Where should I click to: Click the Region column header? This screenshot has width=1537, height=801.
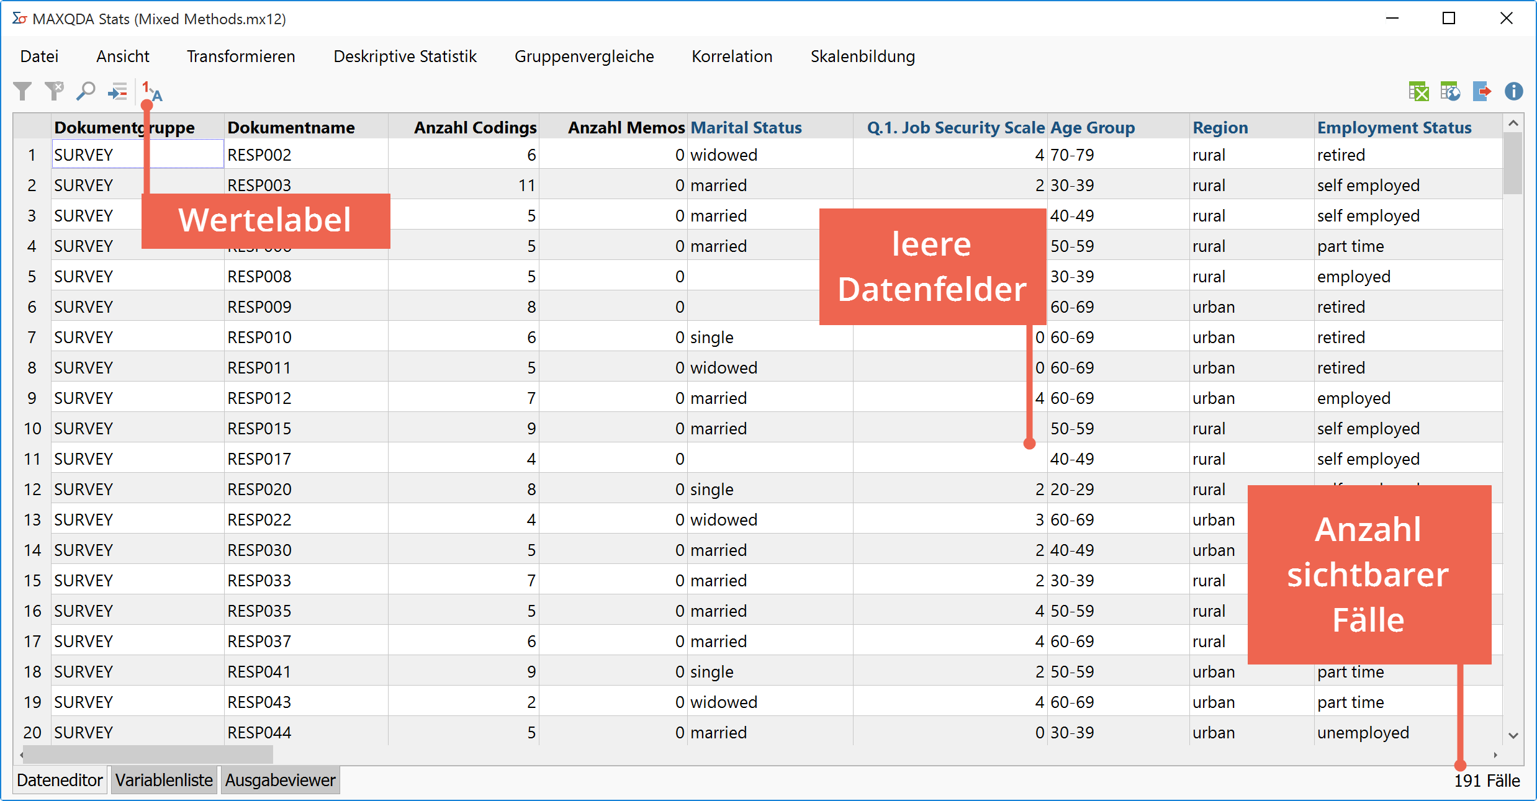click(1252, 127)
